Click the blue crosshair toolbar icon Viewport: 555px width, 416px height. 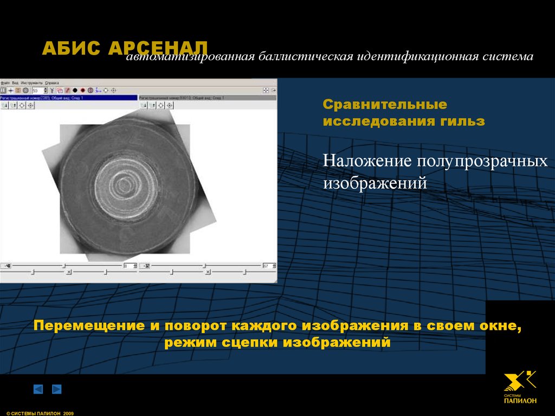tap(10, 90)
